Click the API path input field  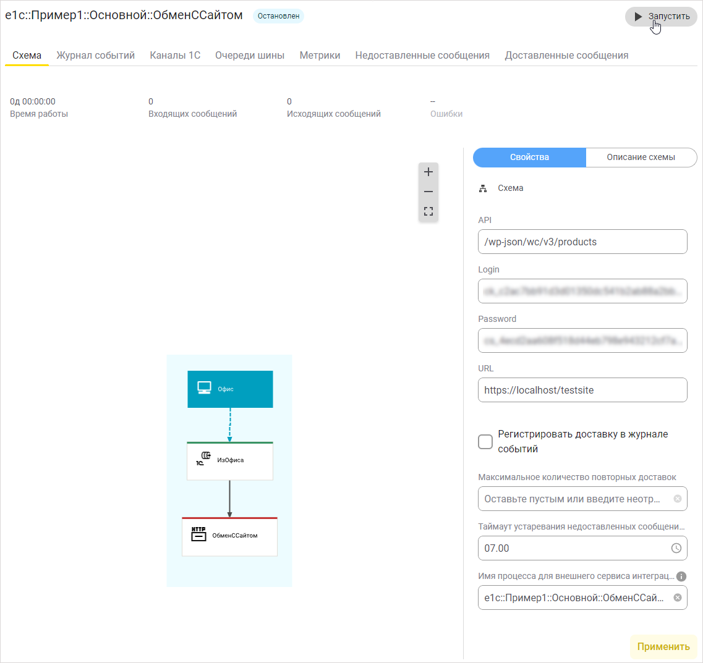[582, 242]
